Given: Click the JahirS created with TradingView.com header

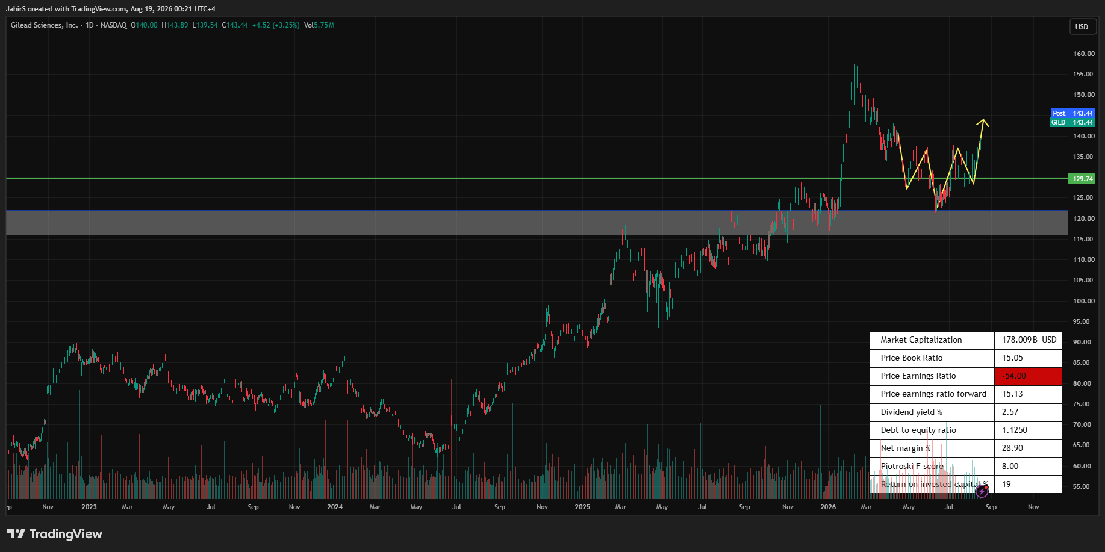Looking at the screenshot, I should click(x=111, y=9).
